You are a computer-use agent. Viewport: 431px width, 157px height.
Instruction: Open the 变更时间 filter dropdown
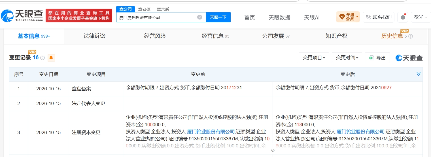[347, 58]
